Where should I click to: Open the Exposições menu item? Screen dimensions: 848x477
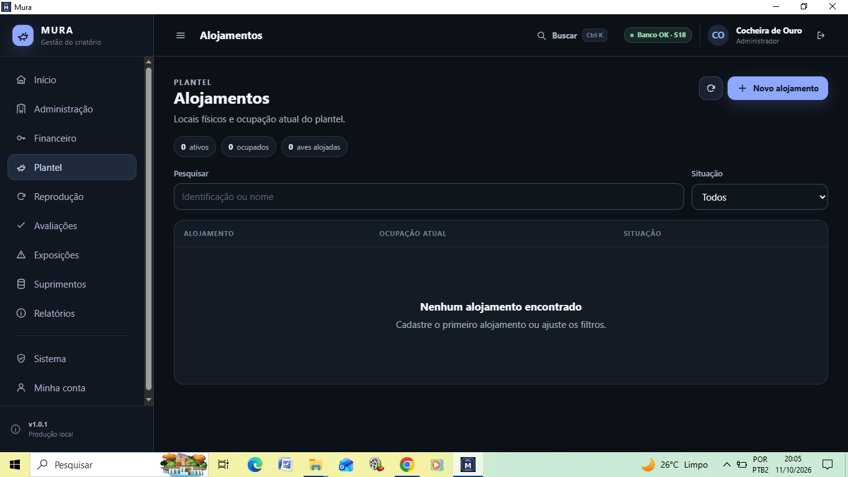[72, 255]
